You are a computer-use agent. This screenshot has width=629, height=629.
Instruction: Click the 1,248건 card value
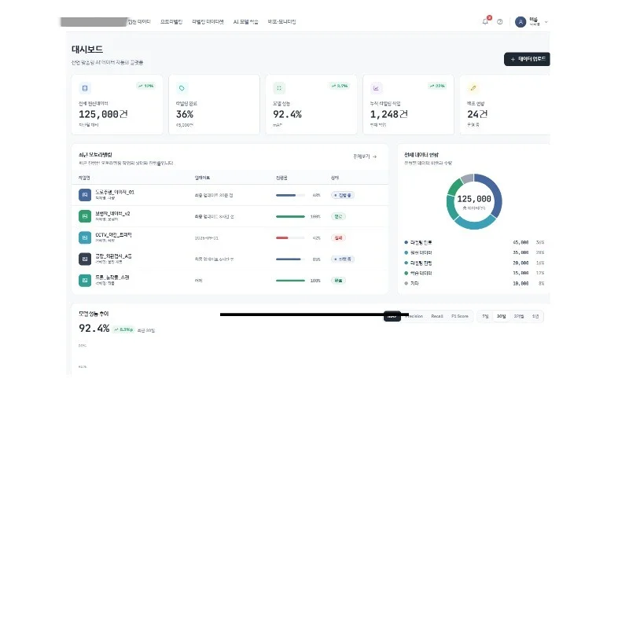click(388, 114)
